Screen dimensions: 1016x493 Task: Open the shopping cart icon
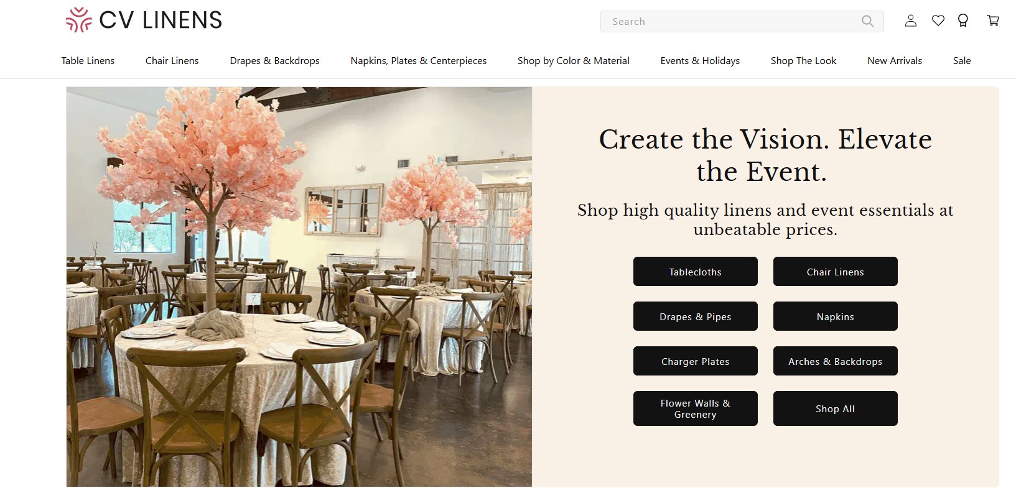pyautogui.click(x=993, y=21)
